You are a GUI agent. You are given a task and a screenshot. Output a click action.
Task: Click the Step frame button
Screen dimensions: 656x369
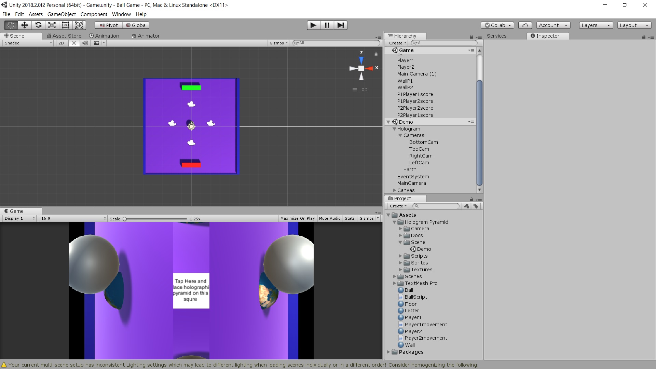tap(340, 25)
